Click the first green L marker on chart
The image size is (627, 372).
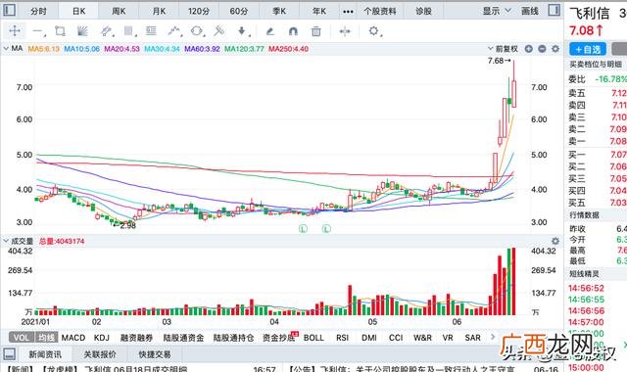click(303, 228)
